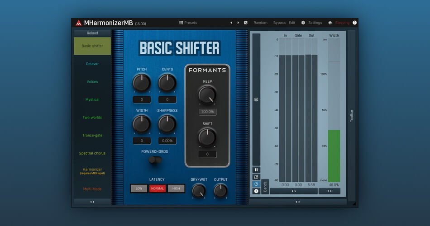
Task: Pause the meter display
Action: coord(256,170)
